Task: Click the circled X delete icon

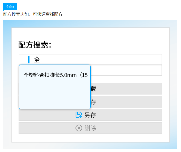Action: 79,128
